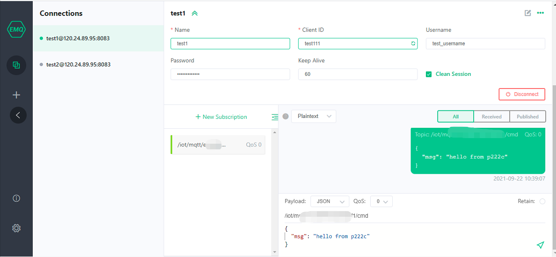Image resolution: width=556 pixels, height=257 pixels.
Task: Switch to the Received messages tab
Action: click(491, 117)
